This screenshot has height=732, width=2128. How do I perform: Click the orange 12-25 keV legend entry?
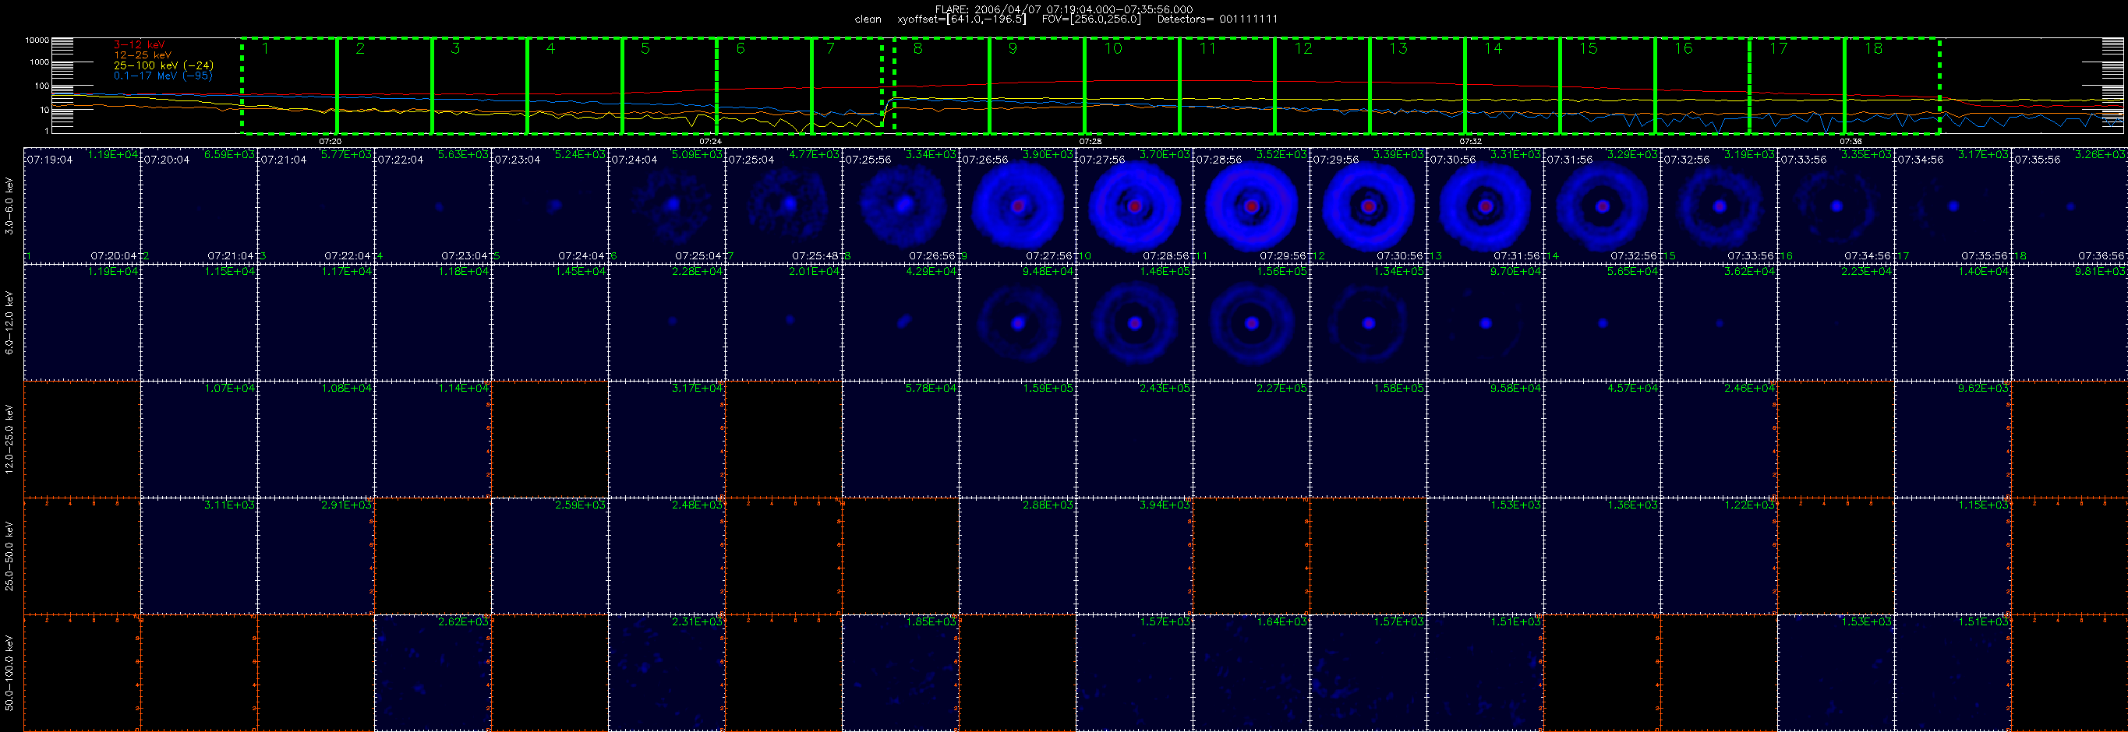[143, 55]
